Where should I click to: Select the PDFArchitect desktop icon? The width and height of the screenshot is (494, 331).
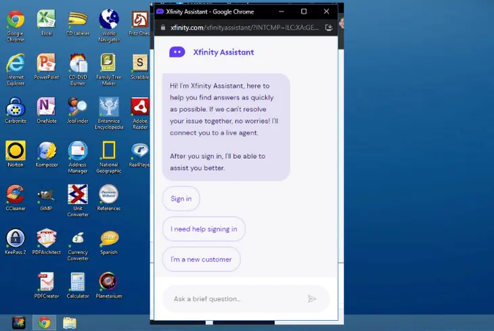click(46, 241)
